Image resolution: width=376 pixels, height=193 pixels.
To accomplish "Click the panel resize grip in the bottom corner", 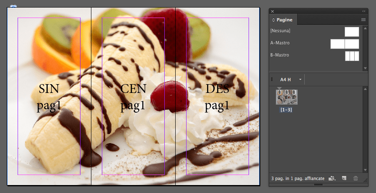I will [366, 180].
